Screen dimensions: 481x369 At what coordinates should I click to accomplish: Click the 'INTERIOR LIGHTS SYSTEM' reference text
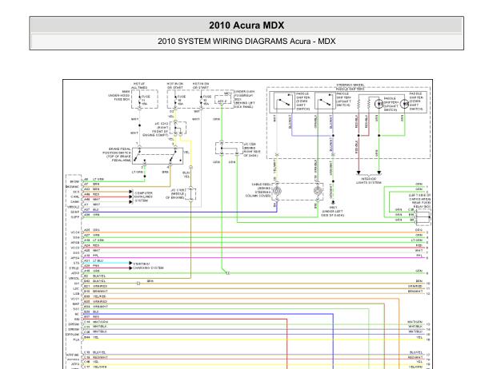(x=369, y=181)
